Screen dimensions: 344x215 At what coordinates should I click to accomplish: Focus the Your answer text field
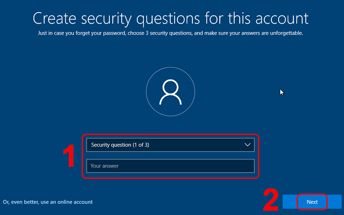[170, 166]
